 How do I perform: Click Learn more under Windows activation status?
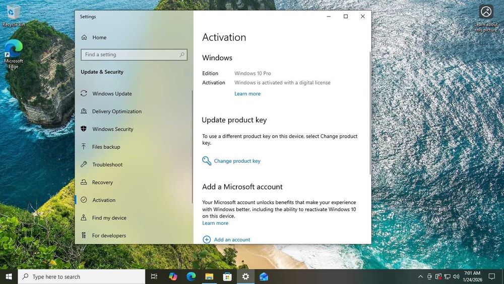(x=247, y=94)
